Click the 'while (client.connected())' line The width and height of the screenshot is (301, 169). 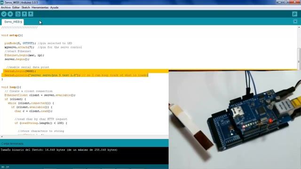click(x=31, y=103)
